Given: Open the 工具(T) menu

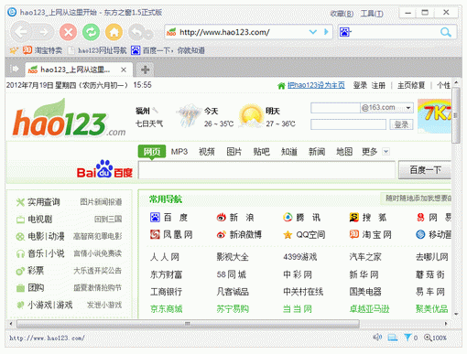Looking at the screenshot, I should click(372, 14).
